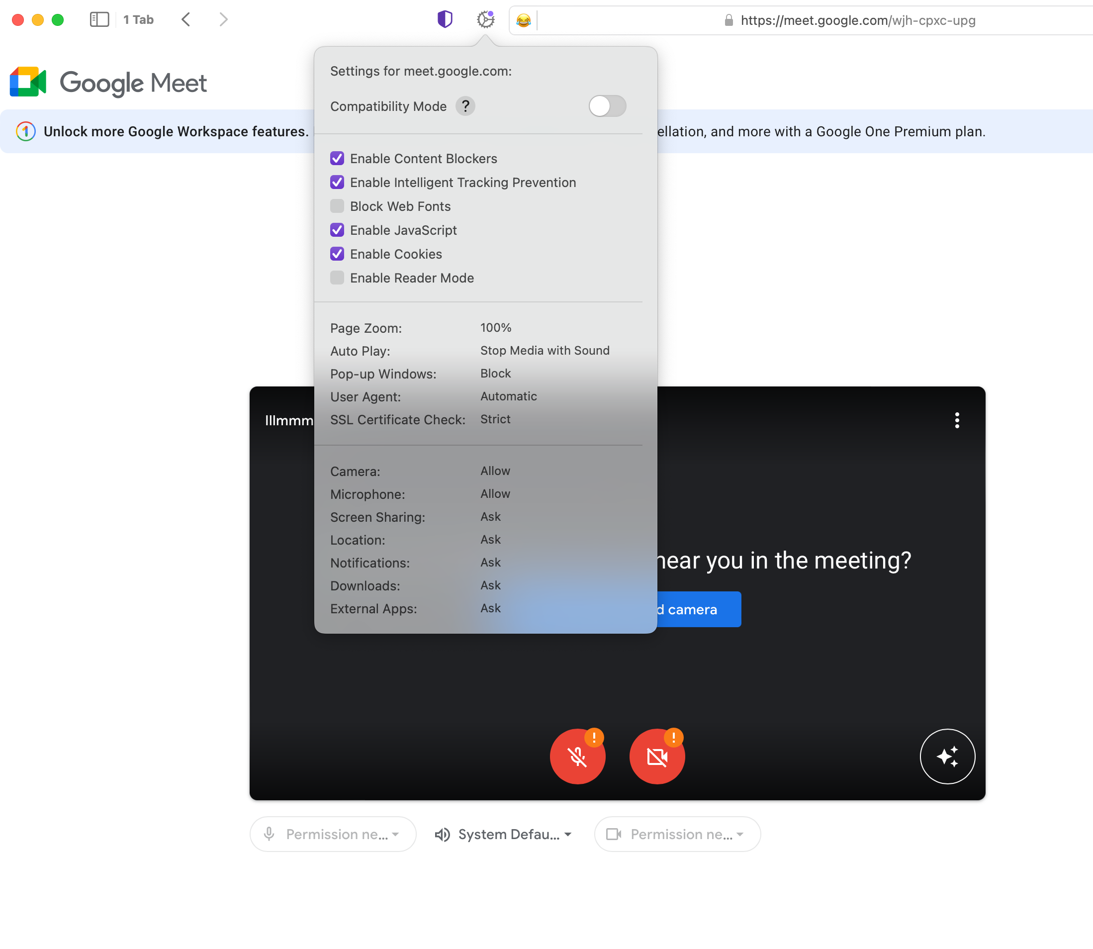Open the camera Permission needed dropdown
The width and height of the screenshot is (1093, 949).
pyautogui.click(x=677, y=834)
